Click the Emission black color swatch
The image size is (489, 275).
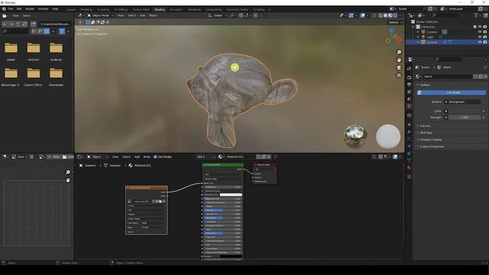click(231, 257)
